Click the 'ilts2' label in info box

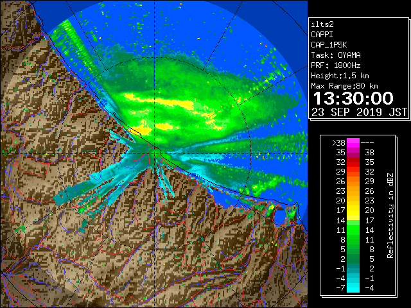tap(322, 24)
